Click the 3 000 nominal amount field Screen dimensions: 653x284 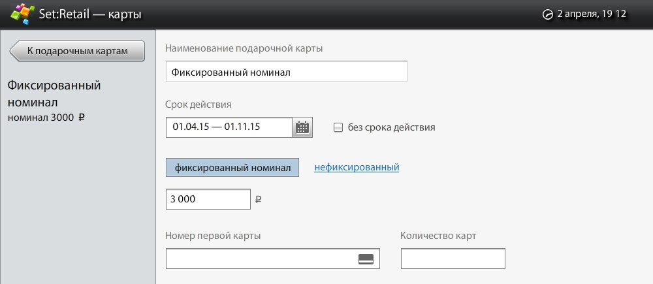pyautogui.click(x=208, y=199)
